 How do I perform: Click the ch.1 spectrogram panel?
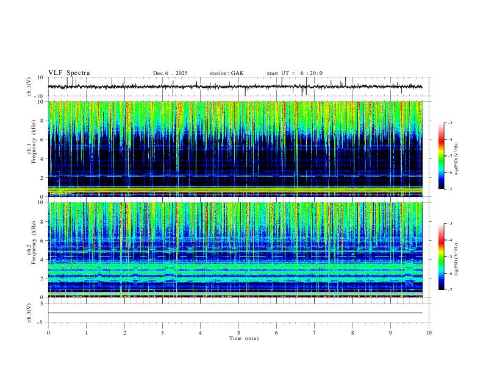(x=235, y=149)
